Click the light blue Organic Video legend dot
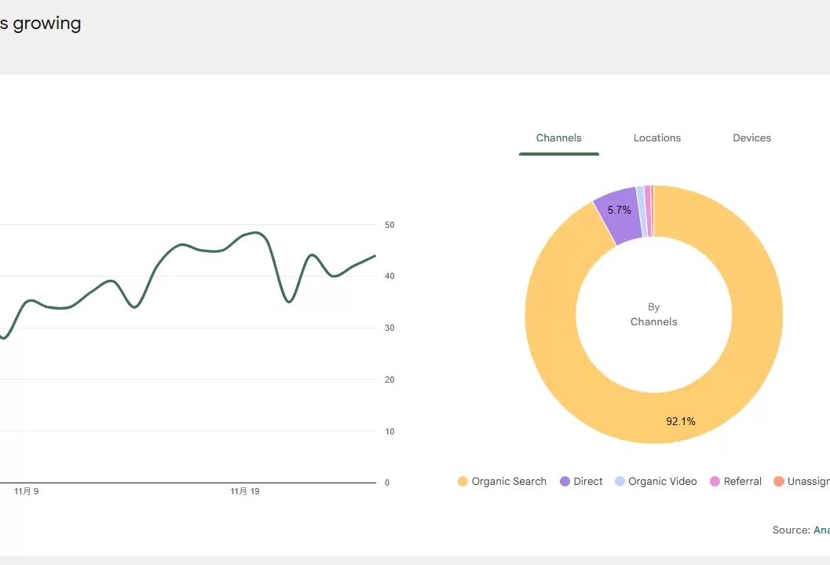 620,482
